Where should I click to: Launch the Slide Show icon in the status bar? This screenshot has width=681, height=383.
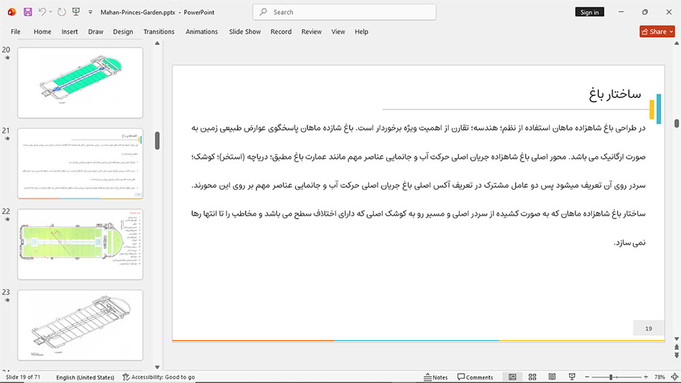tap(572, 377)
